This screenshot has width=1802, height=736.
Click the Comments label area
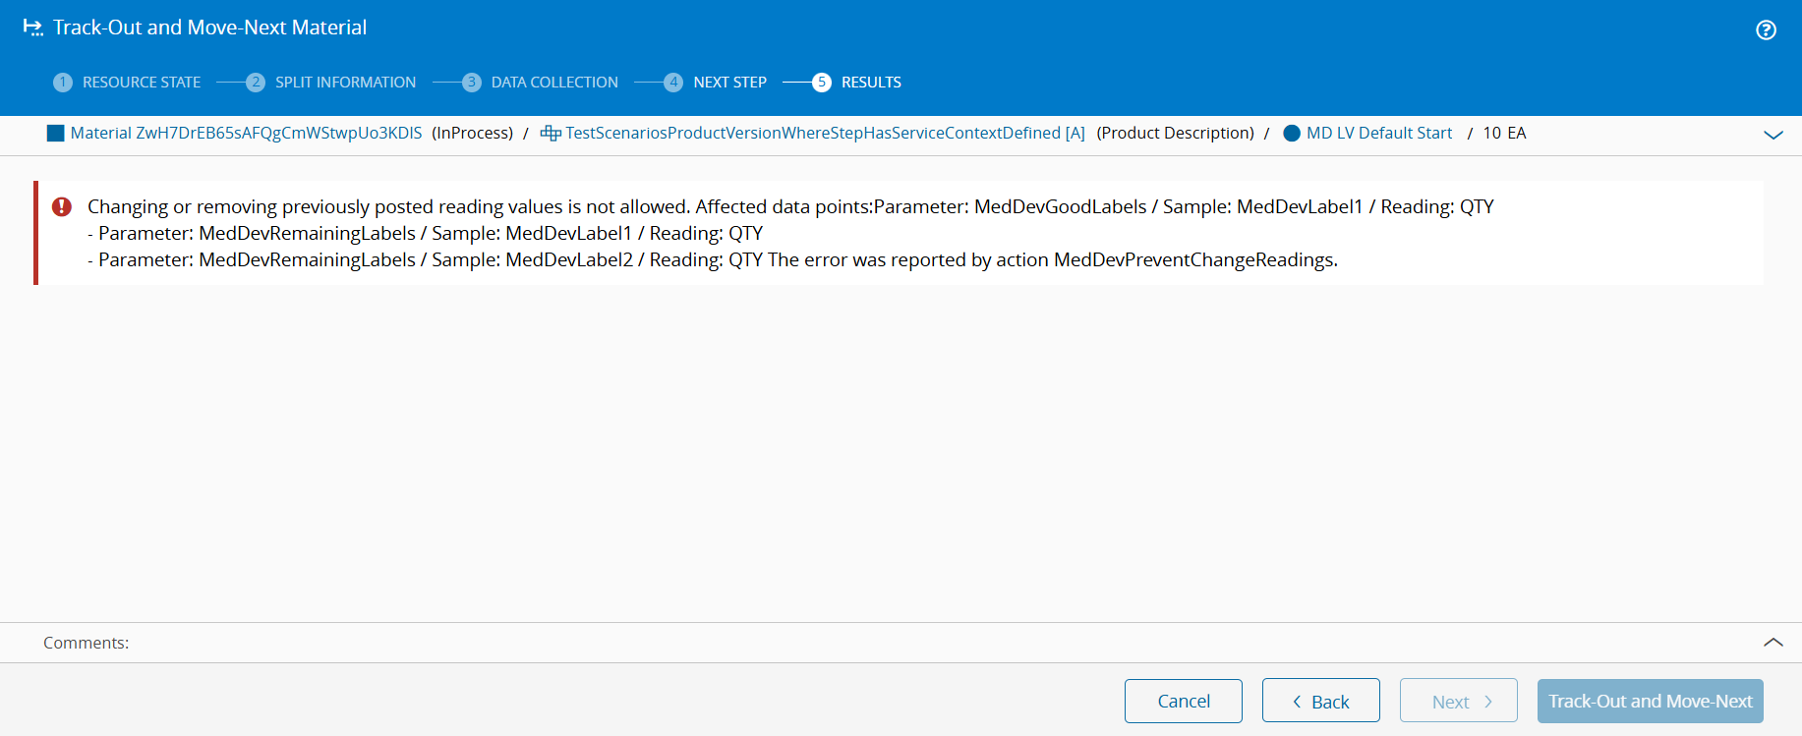pyautogui.click(x=87, y=643)
